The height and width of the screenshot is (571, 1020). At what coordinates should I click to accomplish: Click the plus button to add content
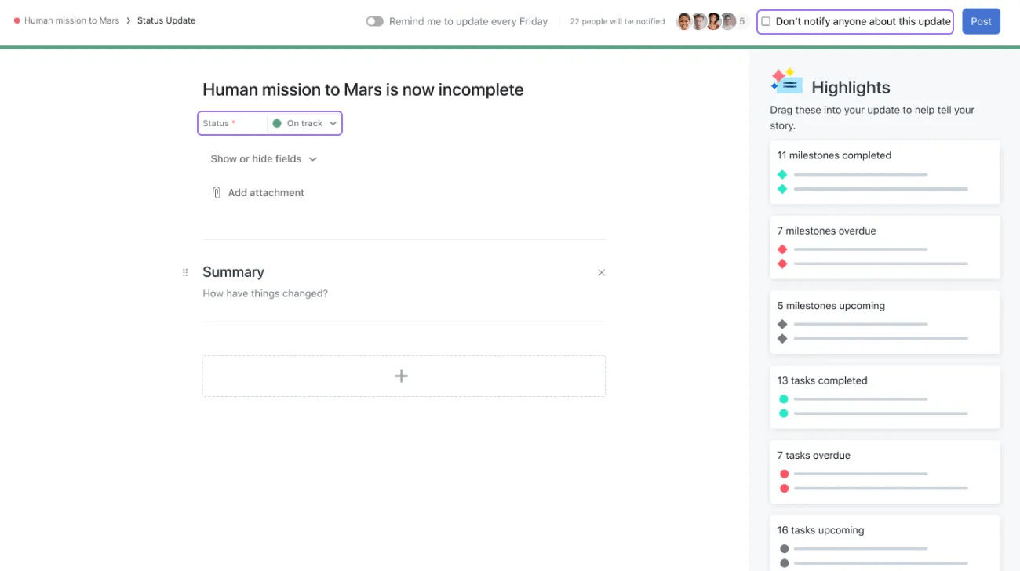tap(402, 376)
